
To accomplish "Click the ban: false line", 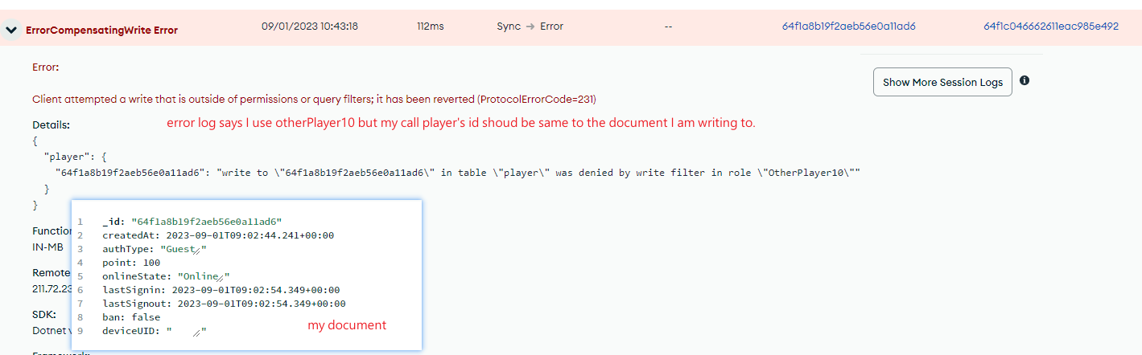I will [133, 317].
